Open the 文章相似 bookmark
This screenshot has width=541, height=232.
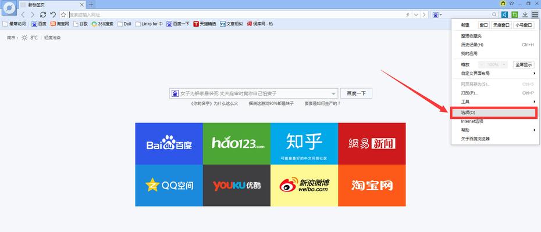point(232,24)
